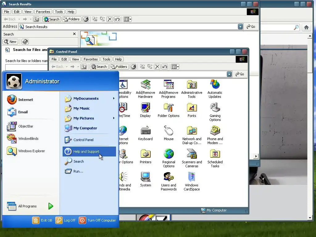Open Display settings icon
This screenshot has width=316, height=237.
click(145, 110)
